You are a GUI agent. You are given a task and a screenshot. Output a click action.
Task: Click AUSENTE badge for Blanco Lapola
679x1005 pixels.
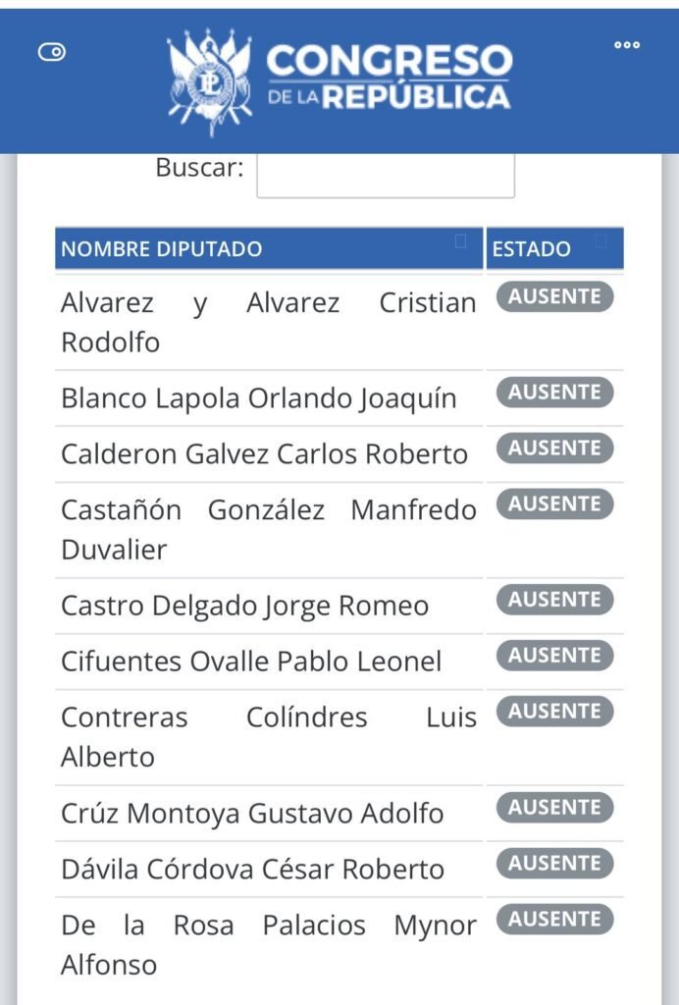pyautogui.click(x=554, y=393)
